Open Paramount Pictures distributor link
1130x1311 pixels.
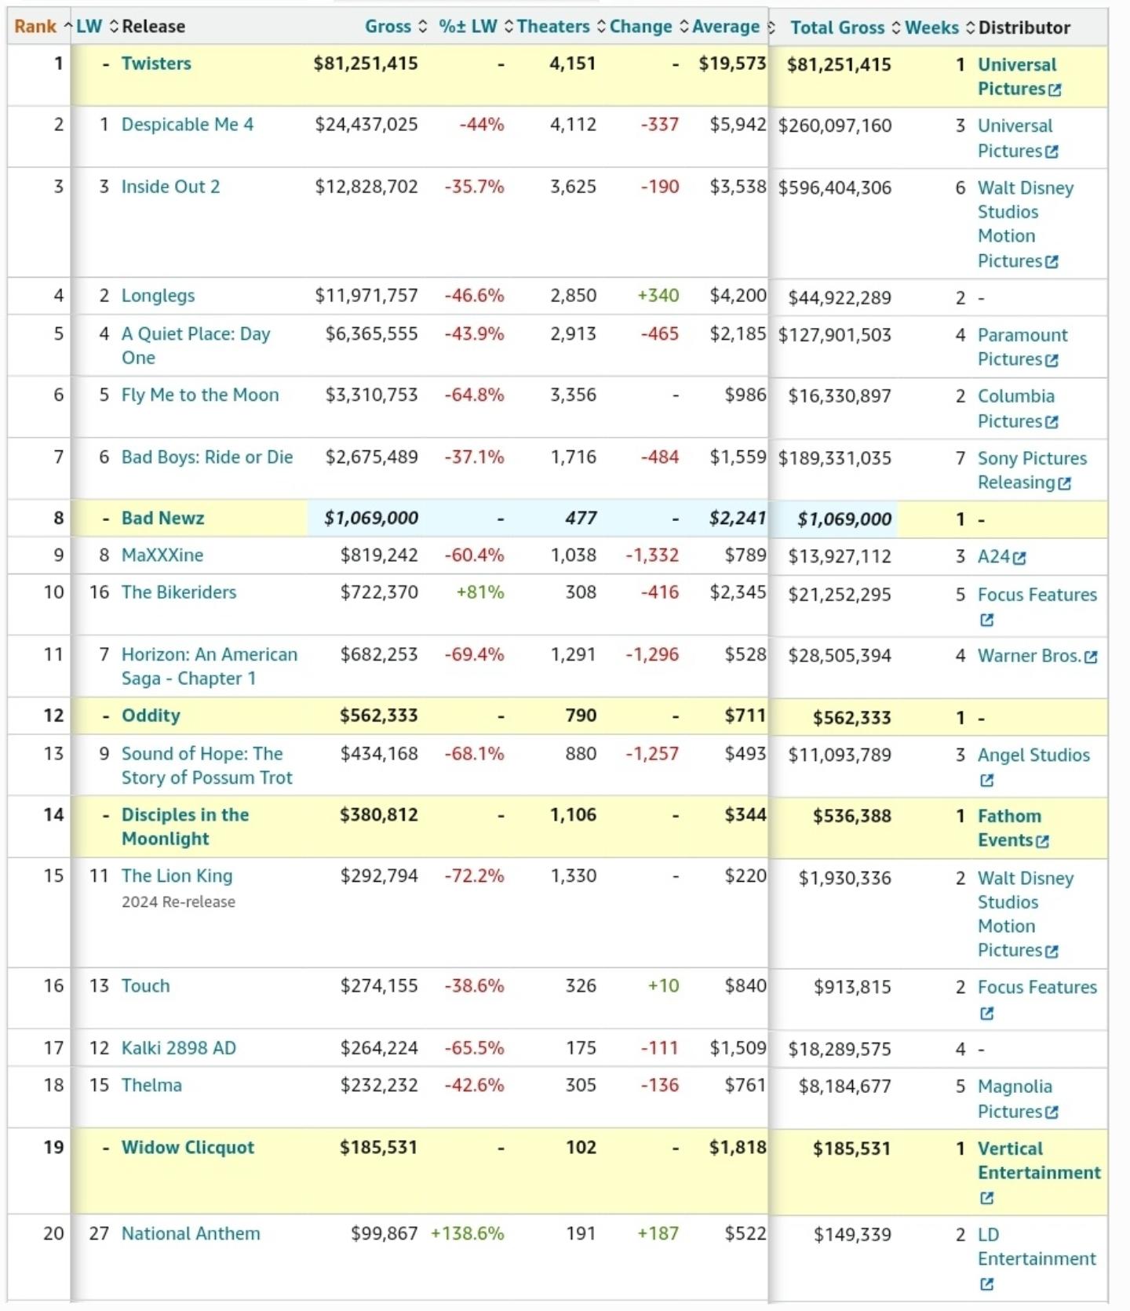pos(1022,347)
